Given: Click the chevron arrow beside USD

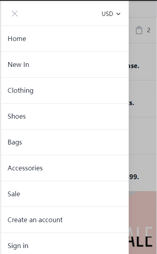Looking at the screenshot, I should (x=118, y=14).
